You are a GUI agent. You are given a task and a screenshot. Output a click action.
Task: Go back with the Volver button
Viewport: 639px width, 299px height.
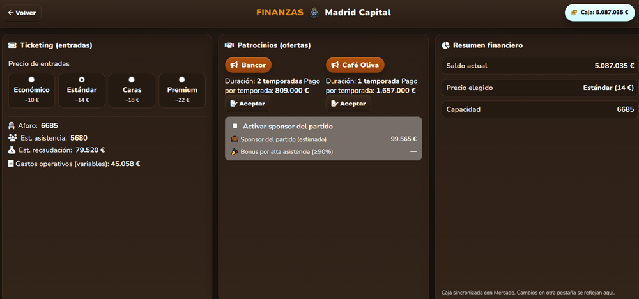22,13
